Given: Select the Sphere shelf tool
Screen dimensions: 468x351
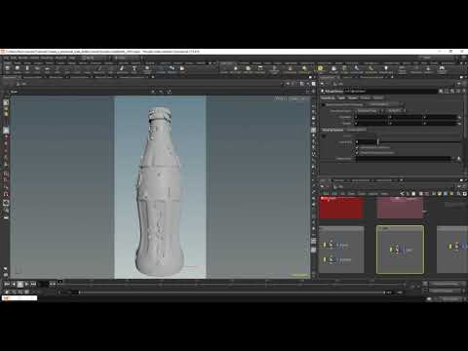Looking at the screenshot, I should 18,69.
